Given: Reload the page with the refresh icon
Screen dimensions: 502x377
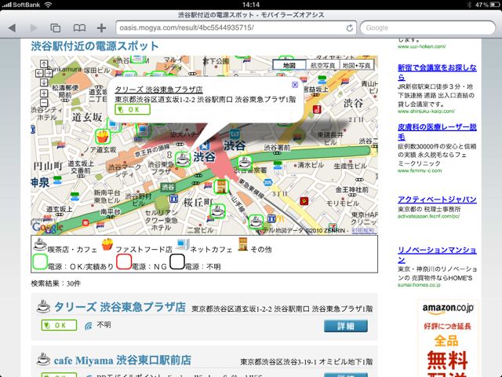Looking at the screenshot, I should [350, 28].
